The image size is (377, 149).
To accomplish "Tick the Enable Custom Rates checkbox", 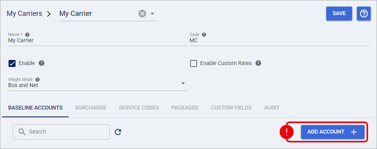I will 194,63.
